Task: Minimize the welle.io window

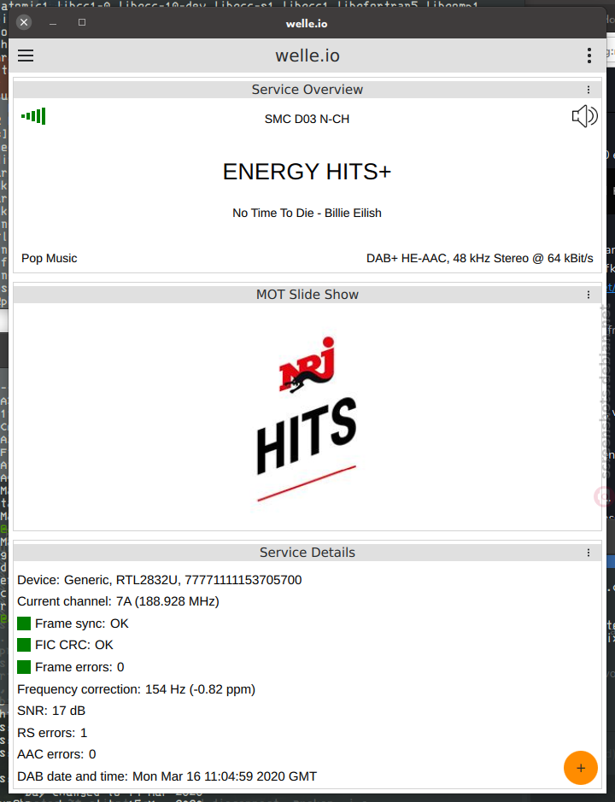Action: pyautogui.click(x=53, y=22)
